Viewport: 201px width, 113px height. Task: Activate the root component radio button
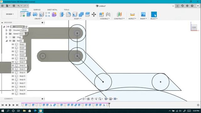click(x=26, y=27)
